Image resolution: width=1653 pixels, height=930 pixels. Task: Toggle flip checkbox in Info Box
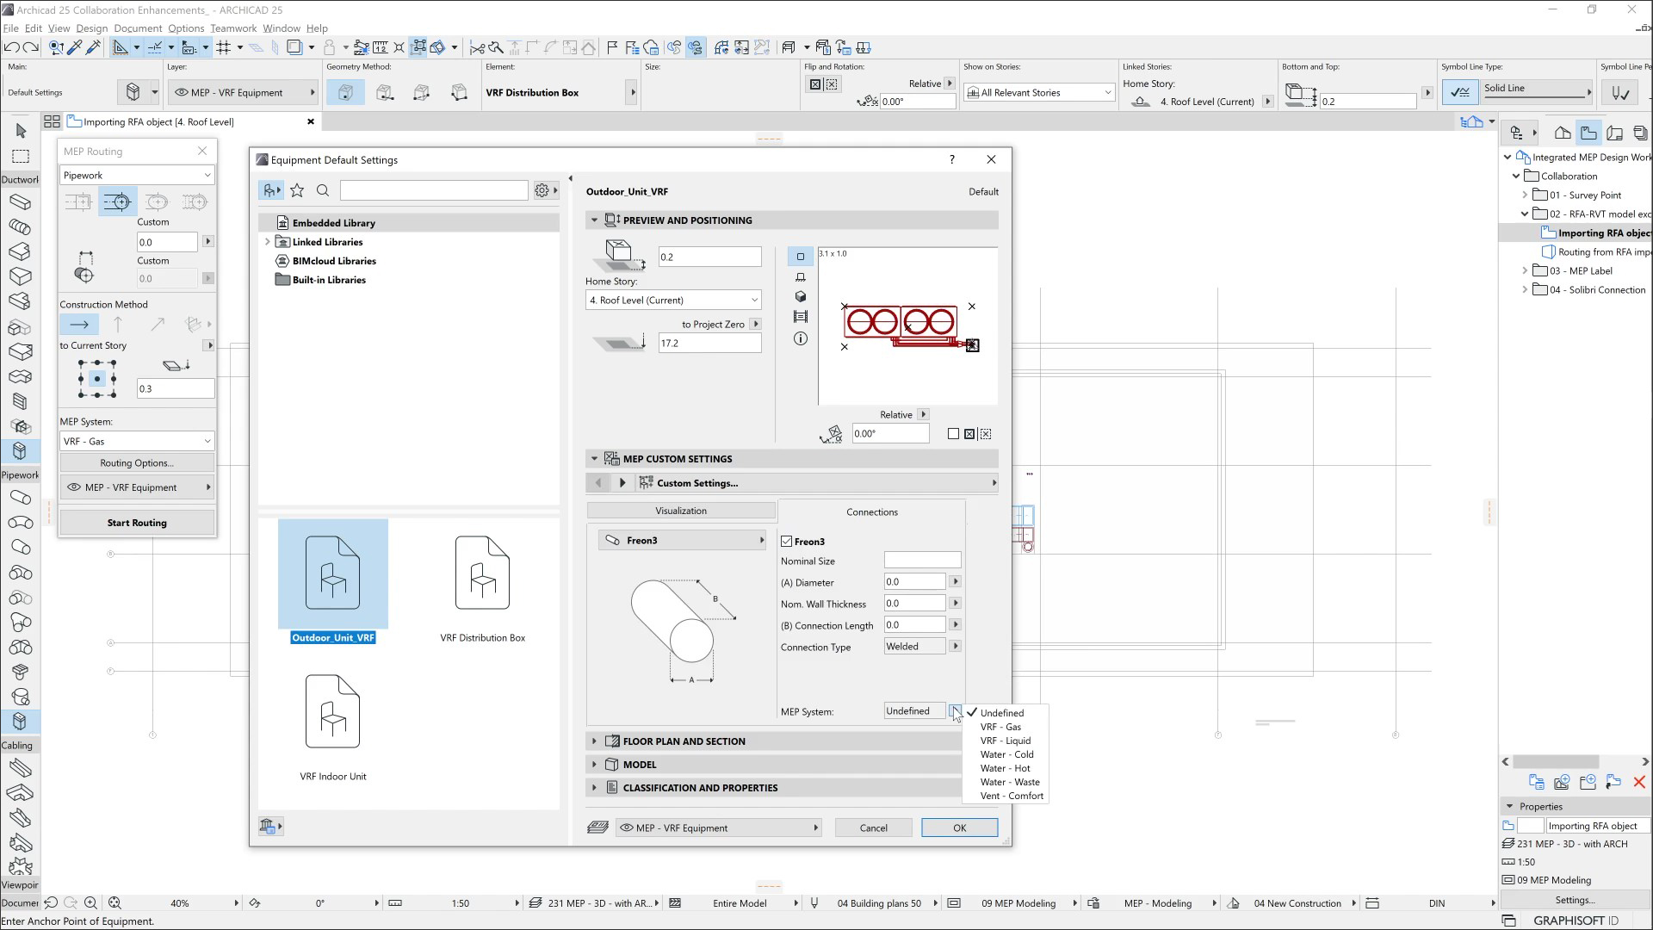tap(815, 84)
